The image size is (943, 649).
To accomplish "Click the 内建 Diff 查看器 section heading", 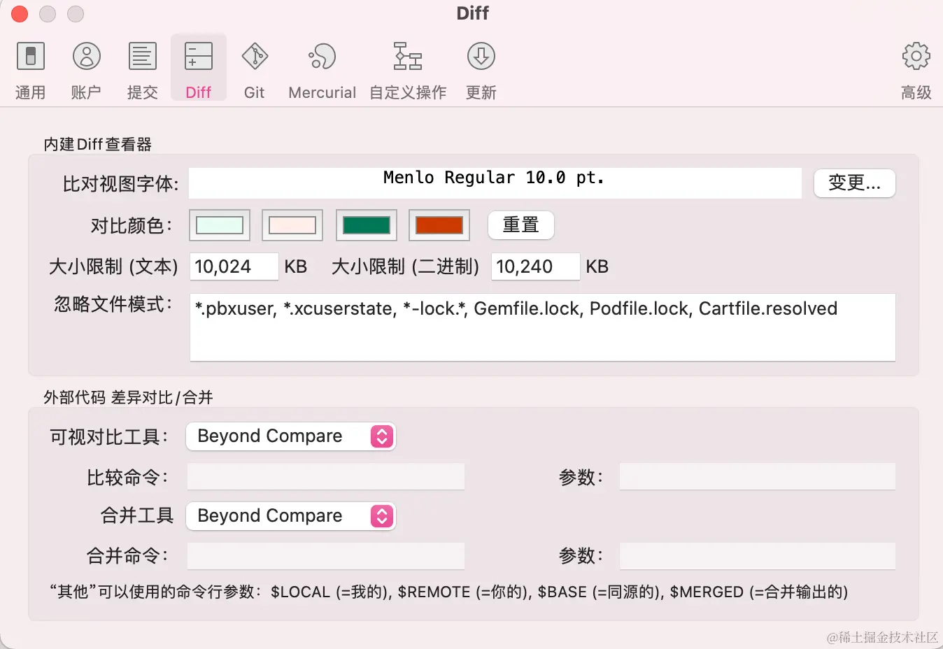I will (97, 145).
